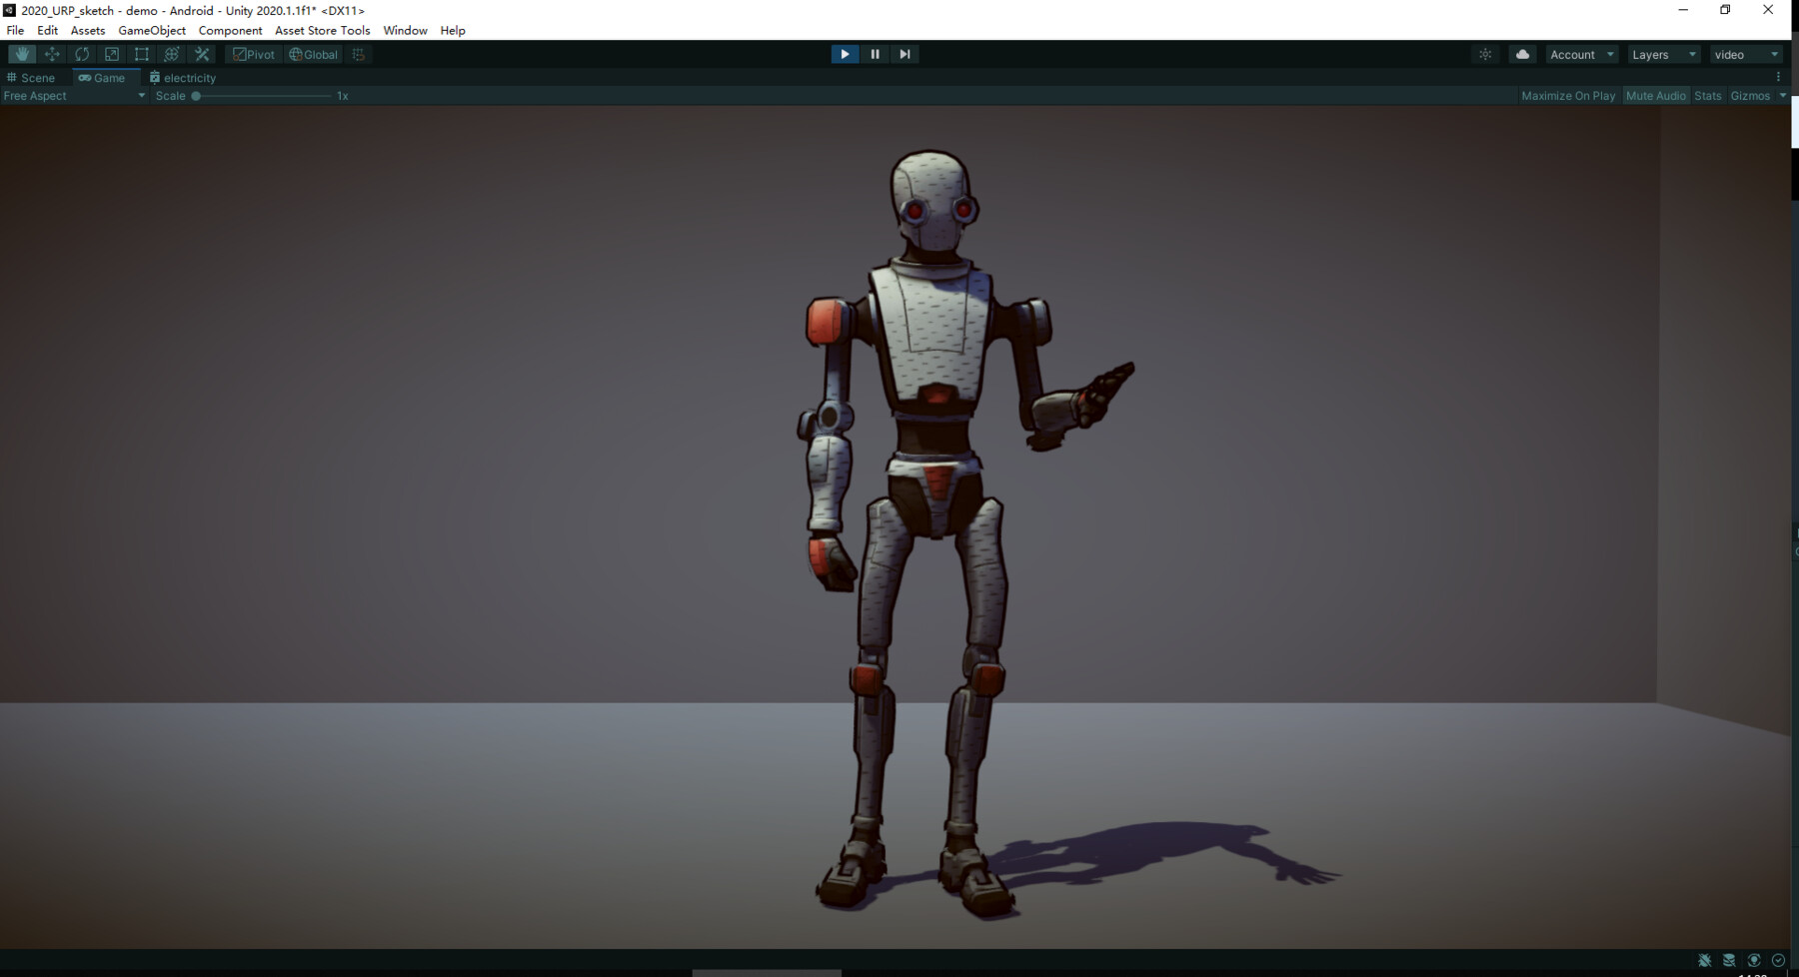Screen dimensions: 1799x977
Task: Open the Layers dropdown
Action: click(x=1662, y=54)
